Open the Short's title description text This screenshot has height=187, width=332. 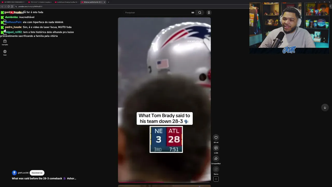click(44, 179)
